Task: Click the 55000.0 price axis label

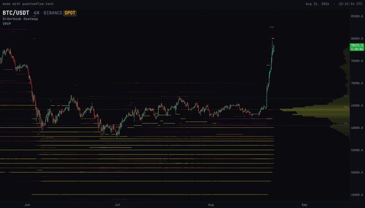Action: tap(357, 150)
